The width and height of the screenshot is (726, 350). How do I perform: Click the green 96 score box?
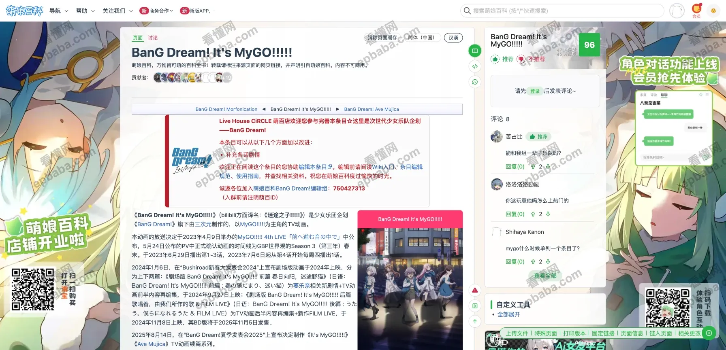[x=589, y=45]
